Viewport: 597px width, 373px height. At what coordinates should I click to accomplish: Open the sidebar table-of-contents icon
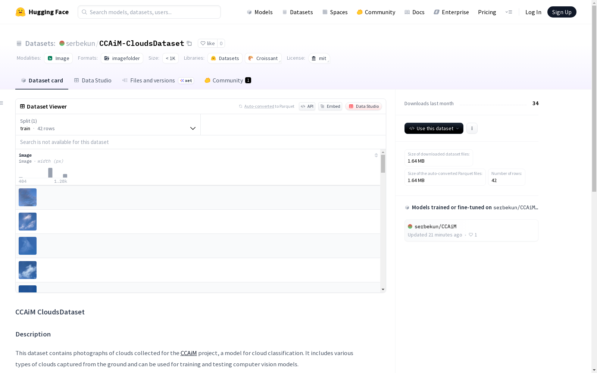(2, 103)
